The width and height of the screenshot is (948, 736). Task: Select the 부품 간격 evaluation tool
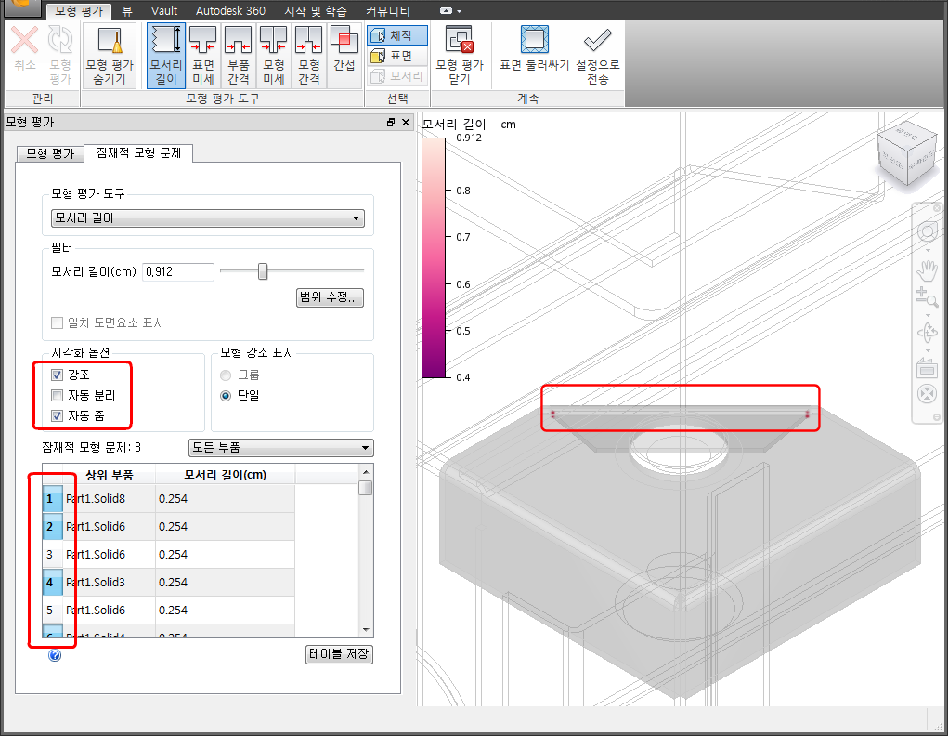tap(239, 56)
